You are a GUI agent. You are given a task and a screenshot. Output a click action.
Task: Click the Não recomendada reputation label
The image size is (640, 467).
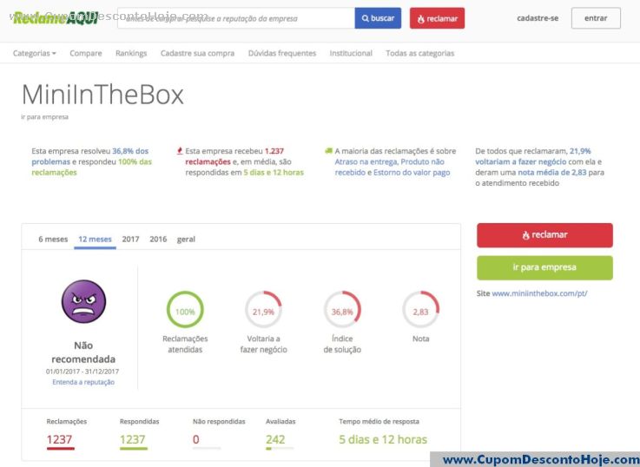(83, 352)
